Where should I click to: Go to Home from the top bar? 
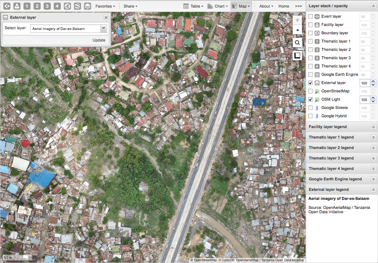[x=284, y=6]
